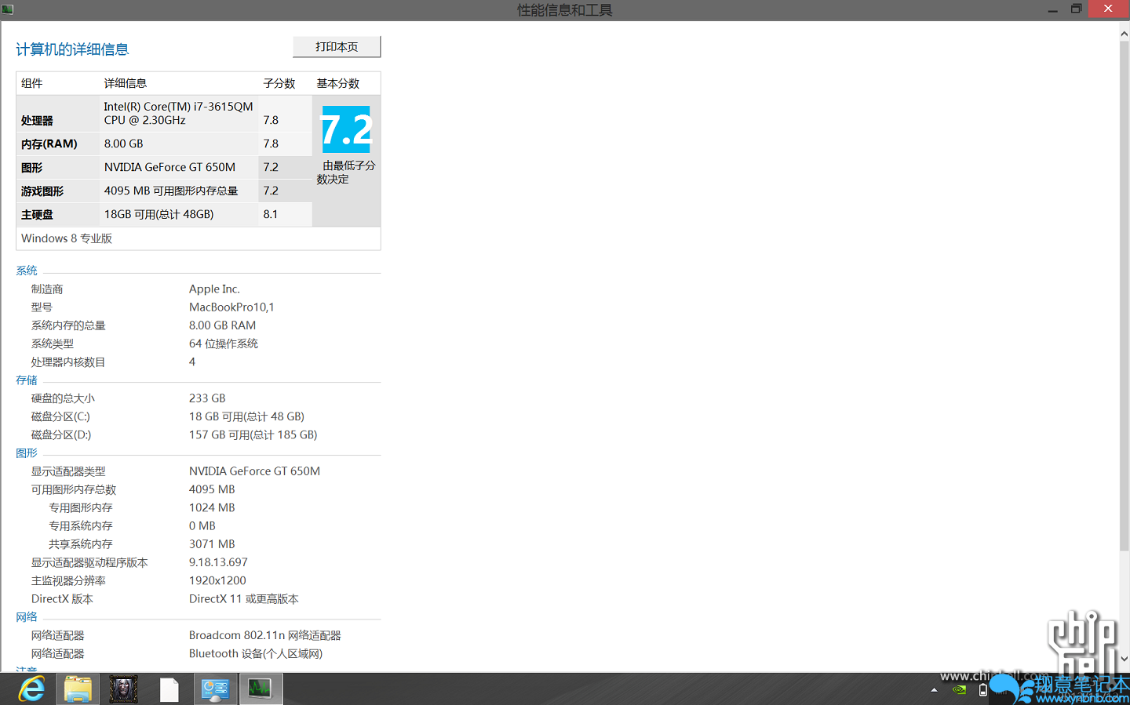Launch the game character icon in taskbar
This screenshot has height=705, width=1130.
(123, 689)
